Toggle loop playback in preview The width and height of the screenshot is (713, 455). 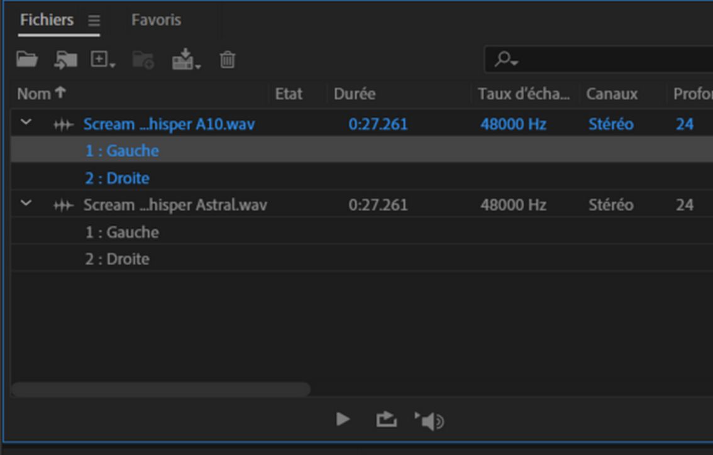[x=386, y=419]
